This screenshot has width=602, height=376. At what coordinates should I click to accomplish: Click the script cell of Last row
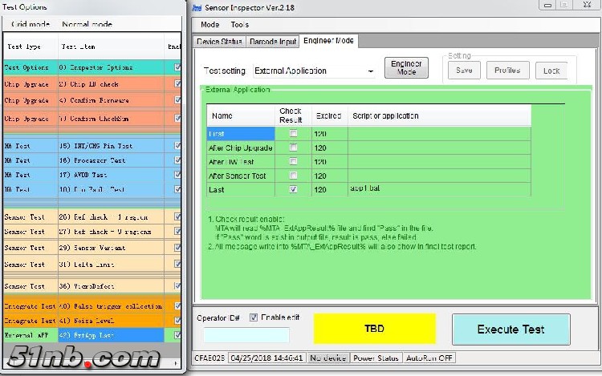(438, 189)
